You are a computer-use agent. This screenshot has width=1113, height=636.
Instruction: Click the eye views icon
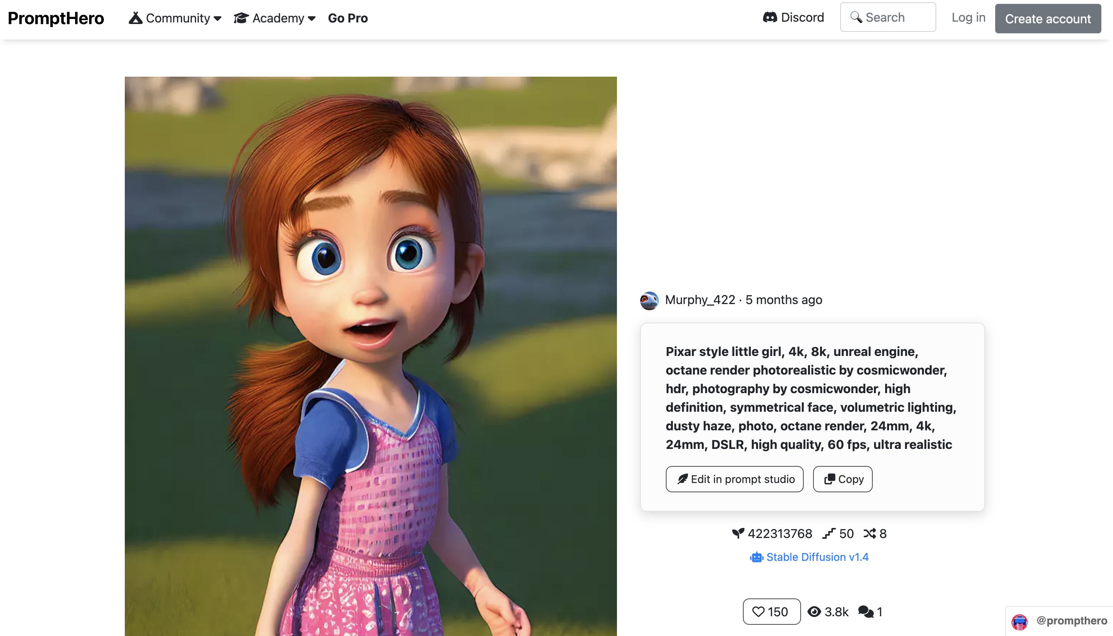[x=814, y=612]
